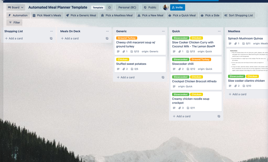The height and width of the screenshot is (162, 268).
Task: Click Chicken label on Stuffed sweet potatoes
Action: click(123, 60)
